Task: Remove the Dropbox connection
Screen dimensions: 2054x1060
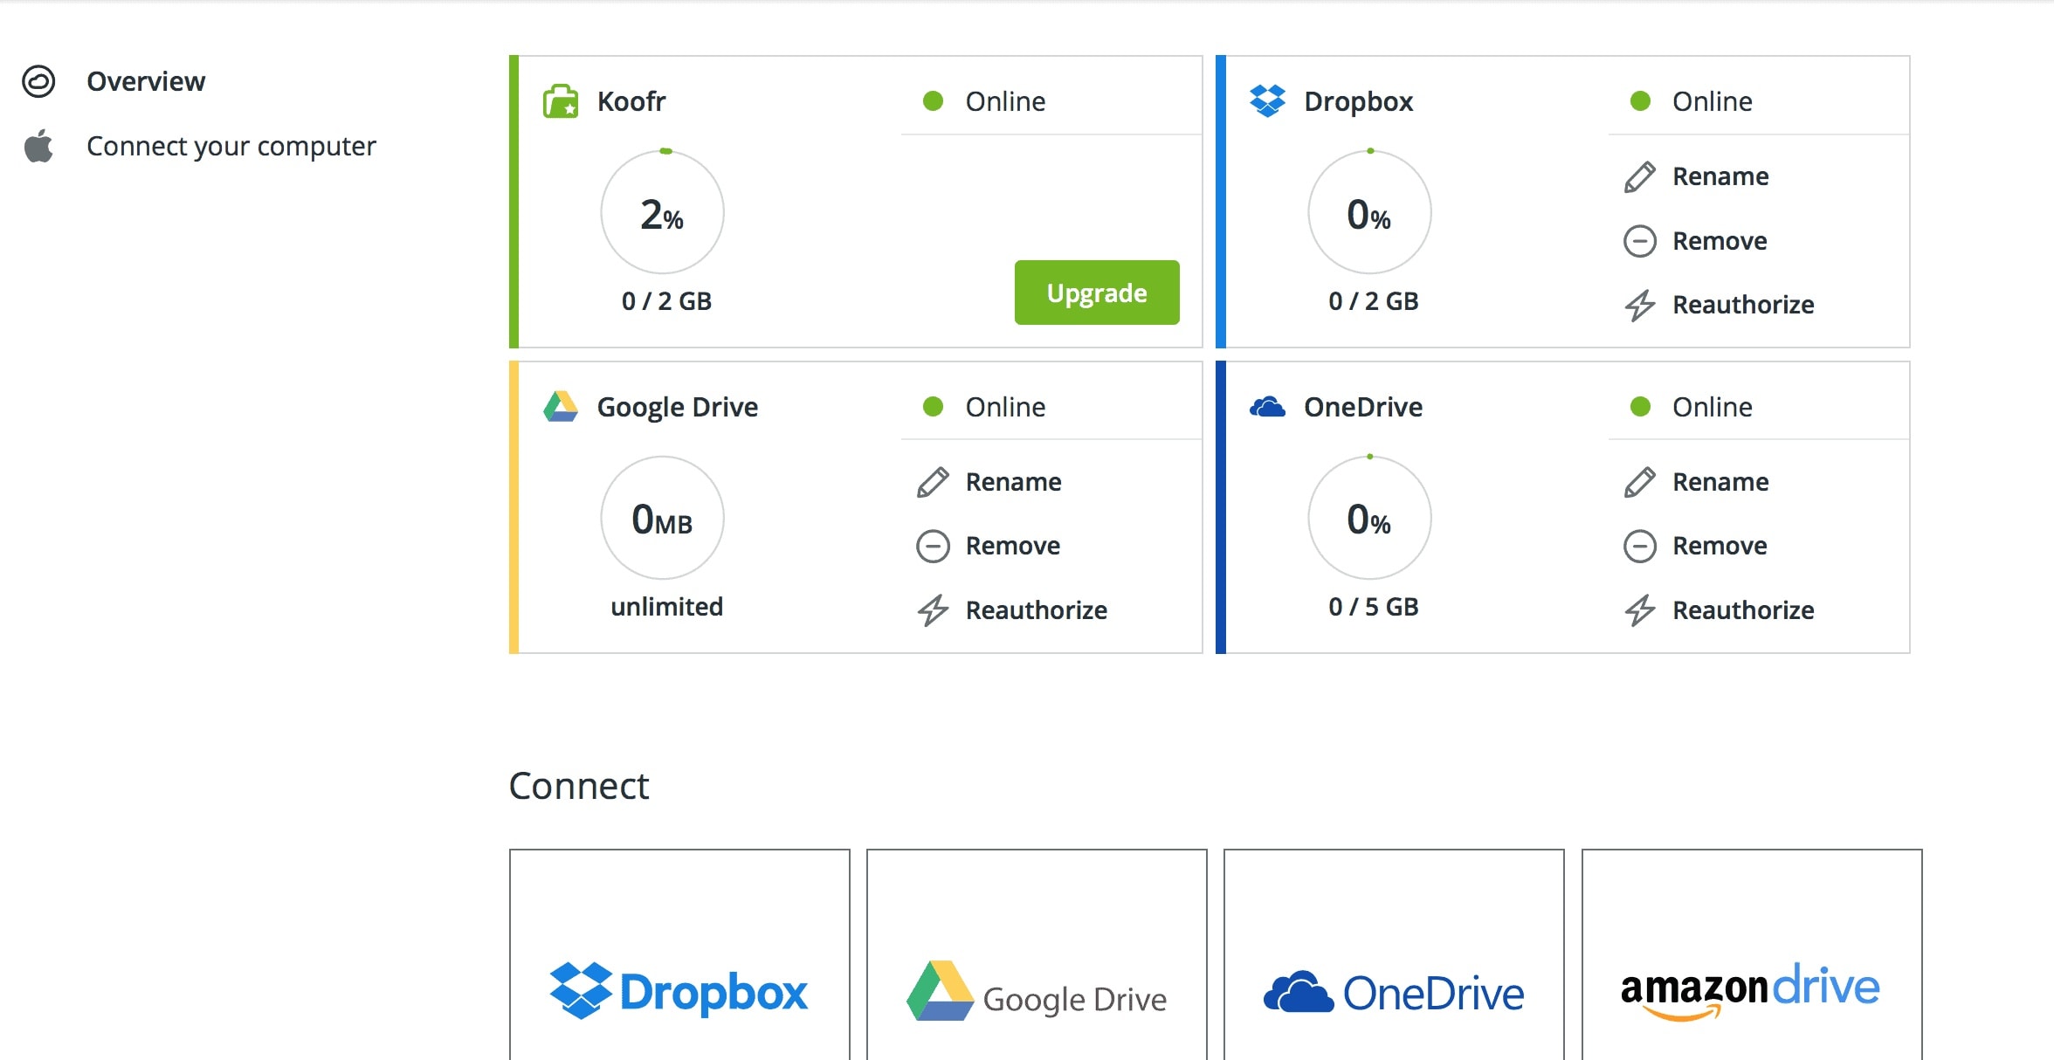Action: click(x=1720, y=241)
